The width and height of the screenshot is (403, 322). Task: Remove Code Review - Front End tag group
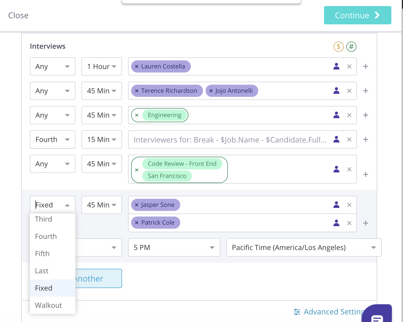point(137,170)
